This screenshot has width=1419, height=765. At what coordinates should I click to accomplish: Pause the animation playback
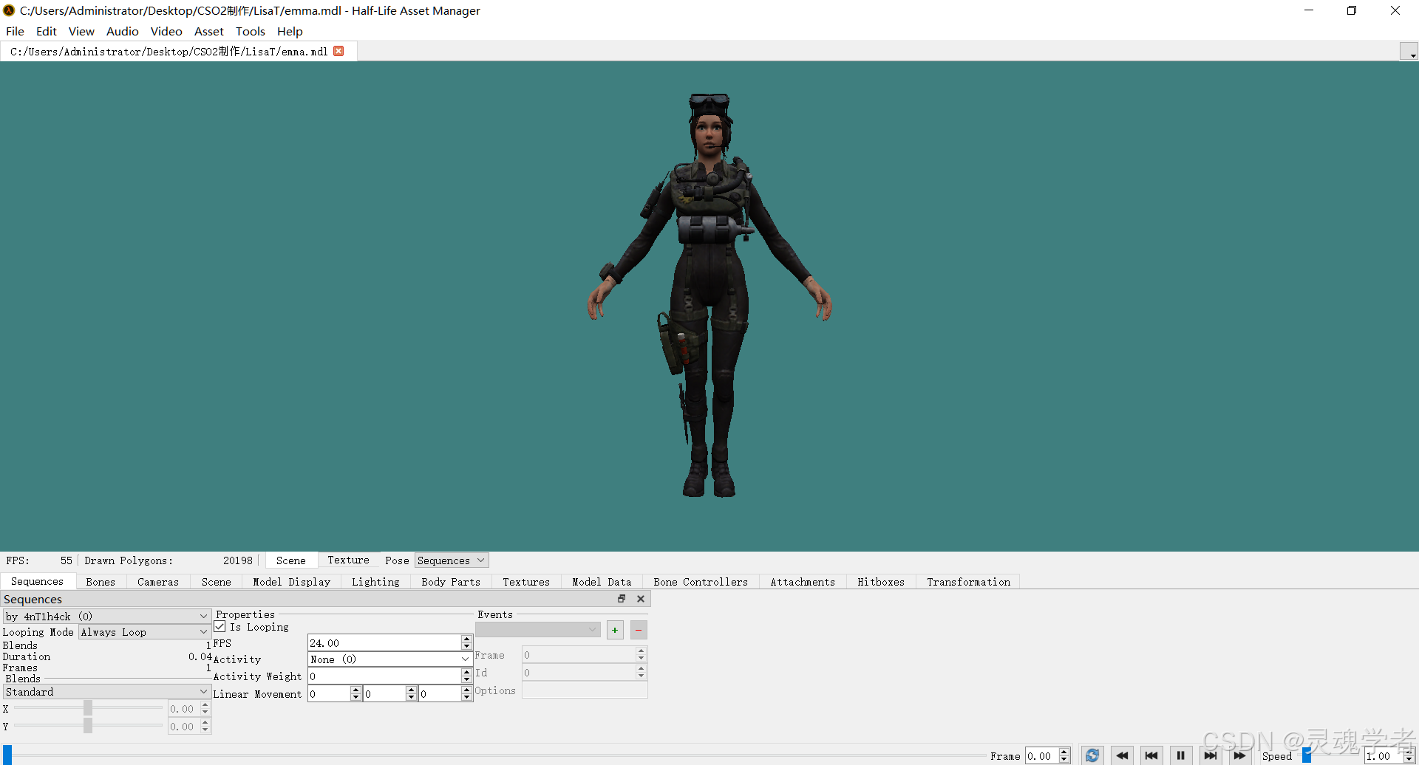tap(1181, 755)
